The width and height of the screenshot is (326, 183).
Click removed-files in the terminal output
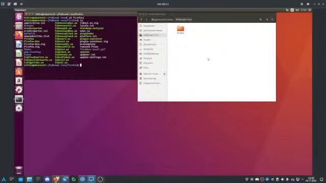coord(89,47)
